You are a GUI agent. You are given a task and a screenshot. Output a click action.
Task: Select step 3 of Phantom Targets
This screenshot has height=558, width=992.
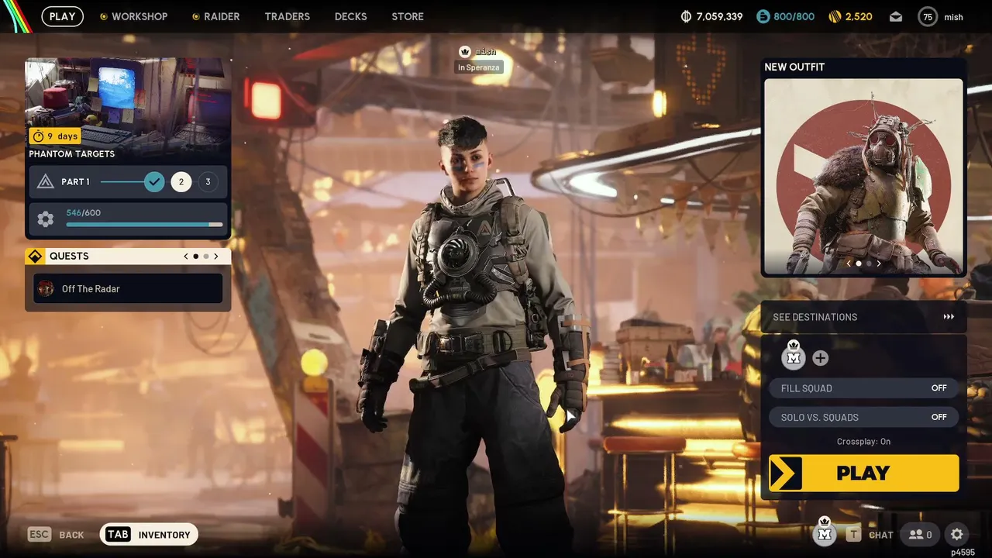(208, 182)
